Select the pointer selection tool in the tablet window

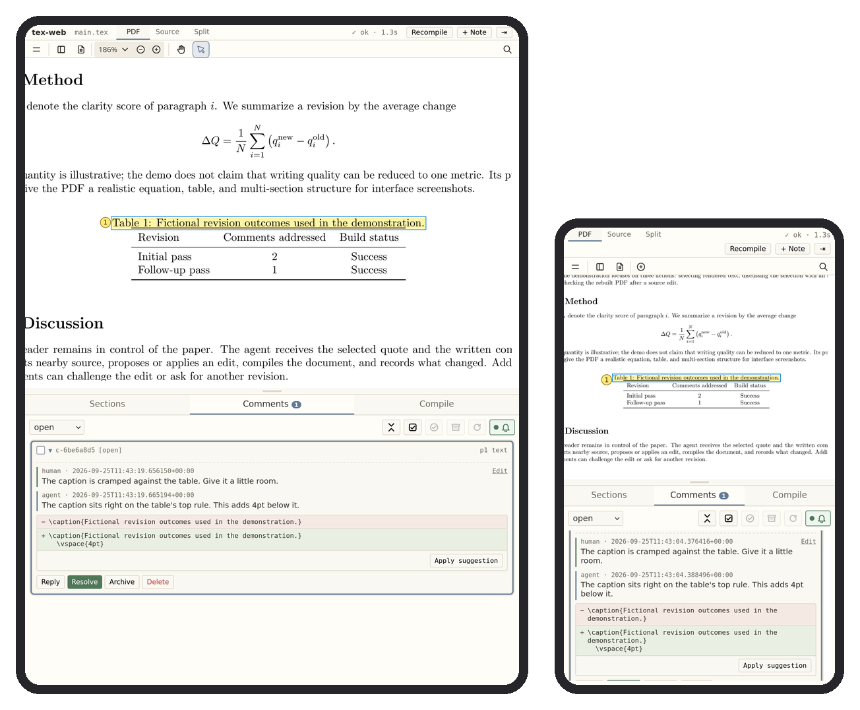click(201, 49)
